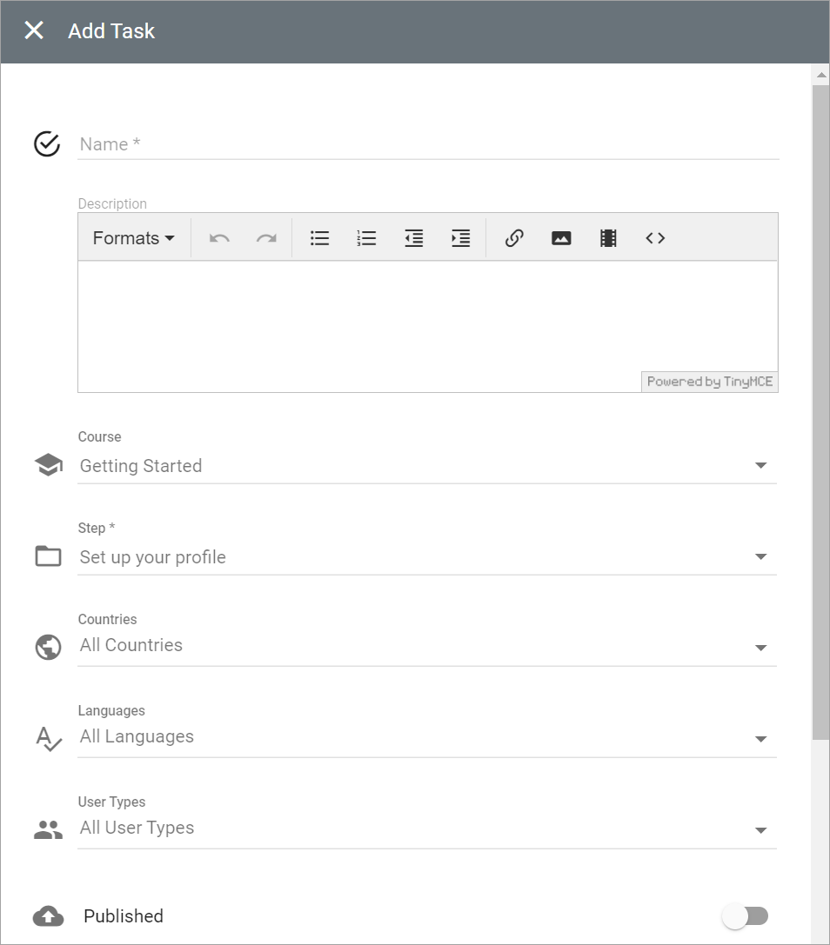Viewport: 830px width, 945px height.
Task: Open the User Types dropdown
Action: pos(761,831)
